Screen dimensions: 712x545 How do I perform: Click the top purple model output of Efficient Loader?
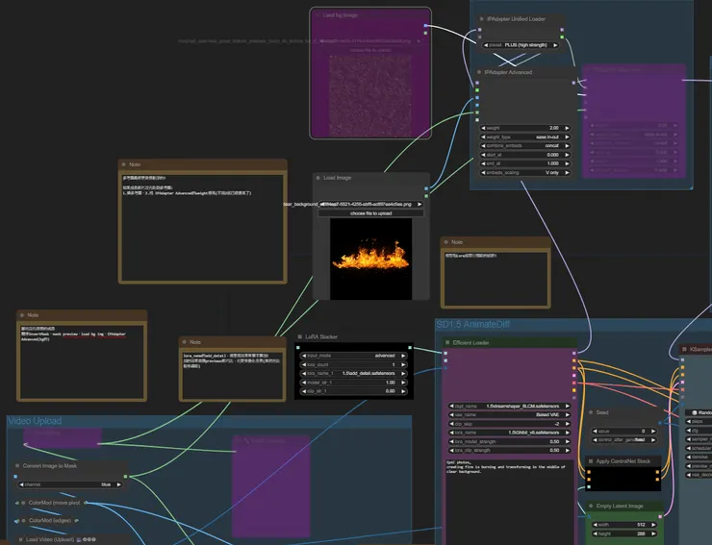574,353
